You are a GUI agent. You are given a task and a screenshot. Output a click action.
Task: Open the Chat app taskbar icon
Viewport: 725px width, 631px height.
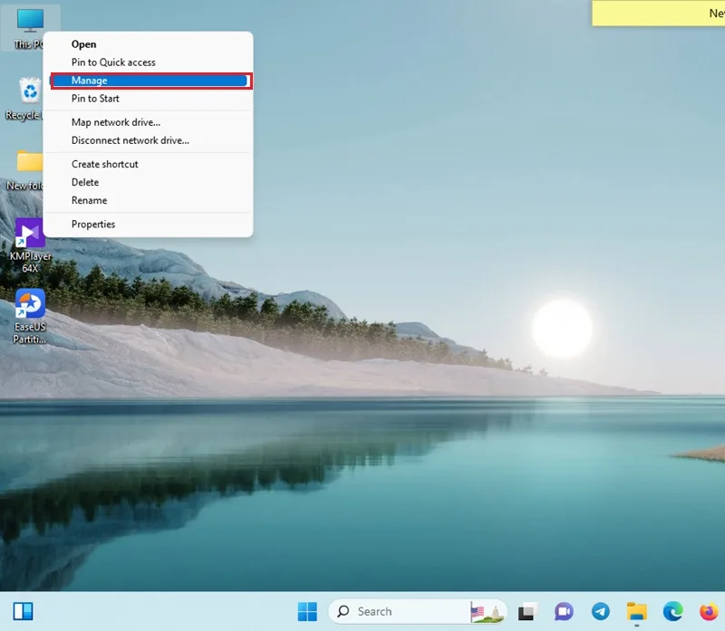coord(564,612)
